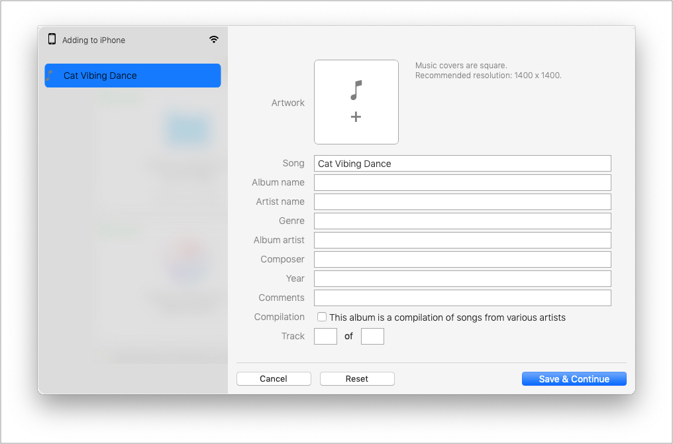
Task: Select Cat Vibing Dance in the sidebar list
Action: click(x=132, y=76)
